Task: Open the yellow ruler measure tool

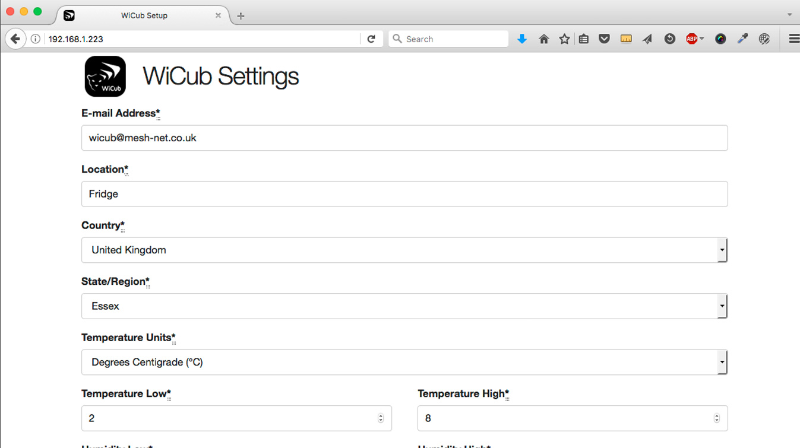Action: pyautogui.click(x=626, y=39)
